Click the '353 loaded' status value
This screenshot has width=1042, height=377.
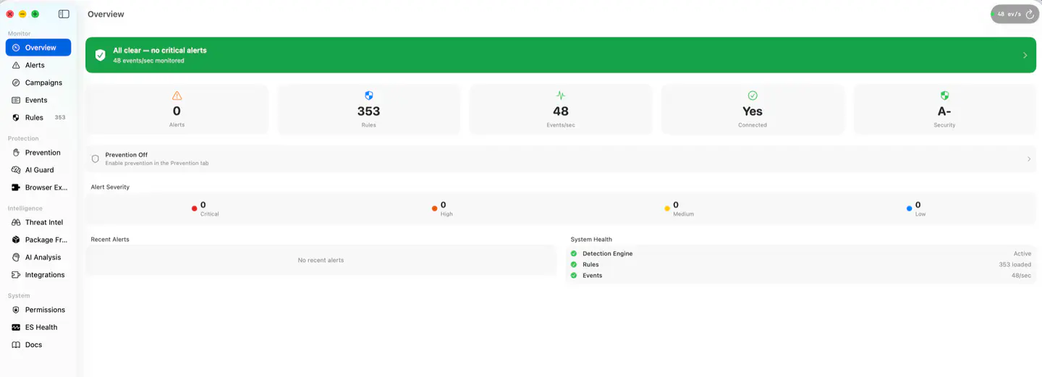coord(1015,265)
